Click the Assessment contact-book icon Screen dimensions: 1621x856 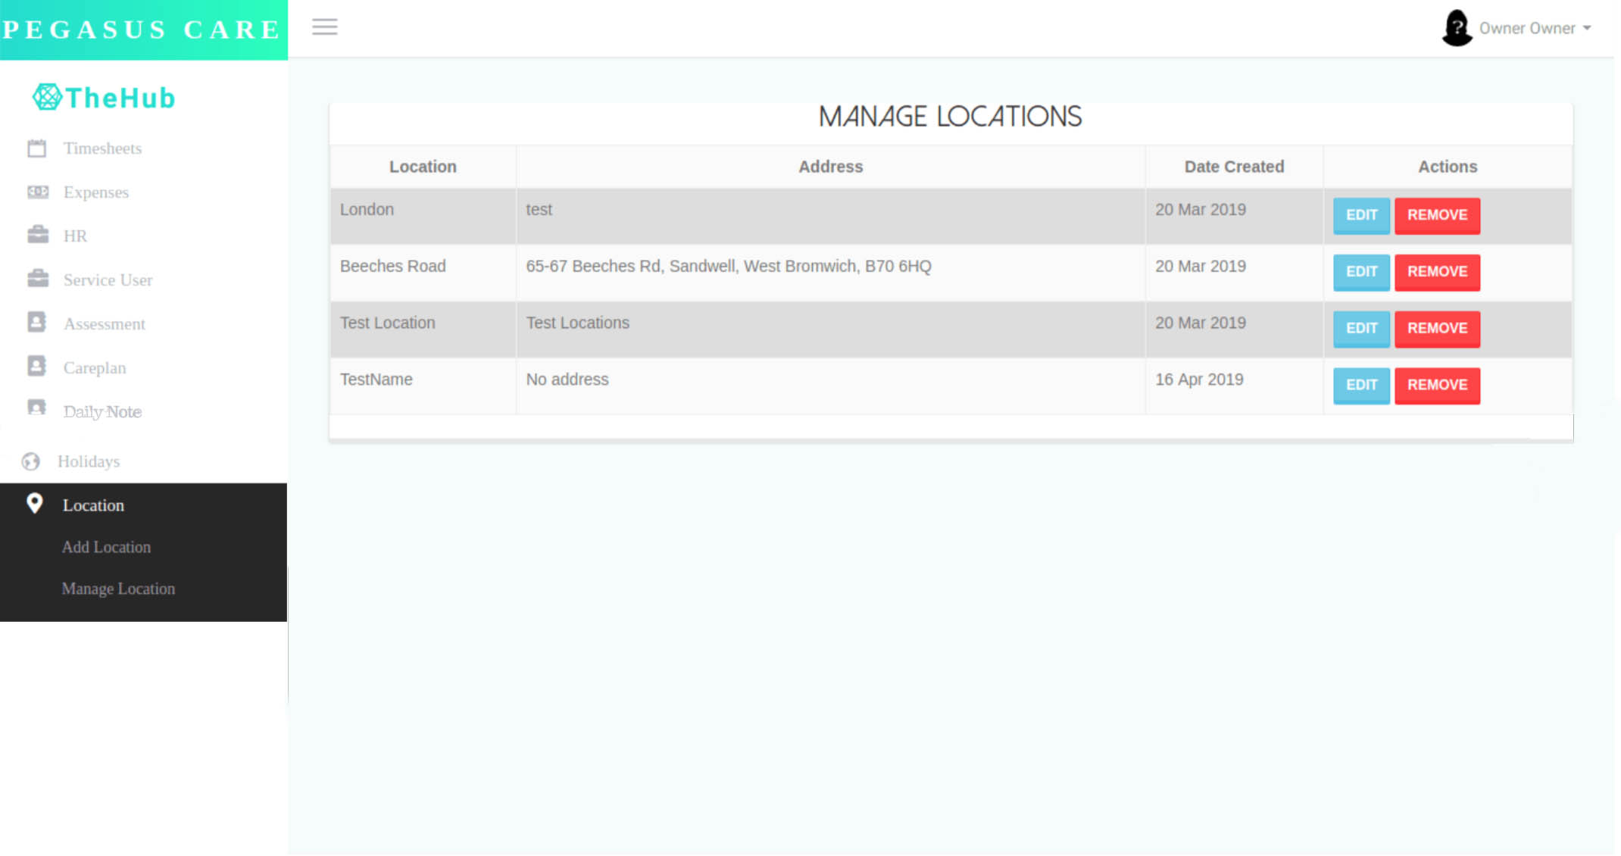coord(36,323)
